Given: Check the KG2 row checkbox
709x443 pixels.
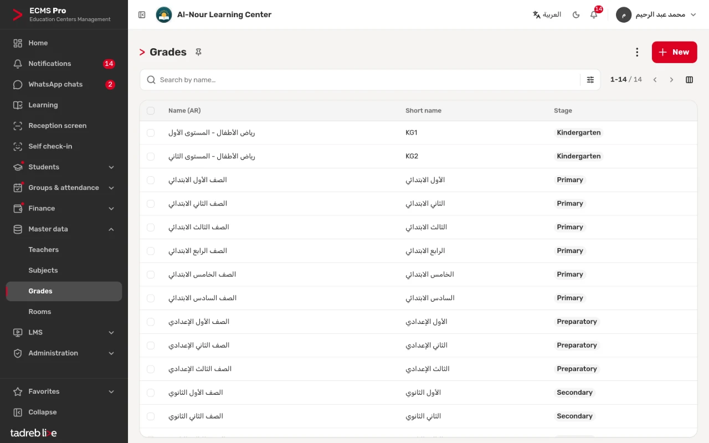Looking at the screenshot, I should pos(151,157).
